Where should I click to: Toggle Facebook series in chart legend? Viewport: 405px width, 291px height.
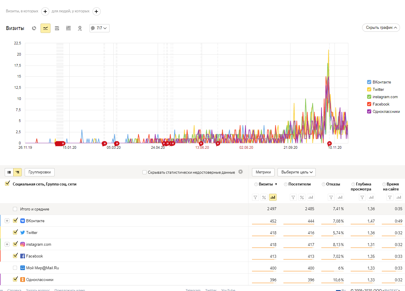369,104
